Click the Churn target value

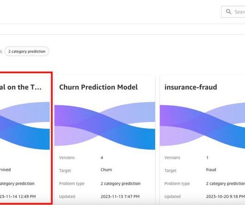click(x=106, y=170)
